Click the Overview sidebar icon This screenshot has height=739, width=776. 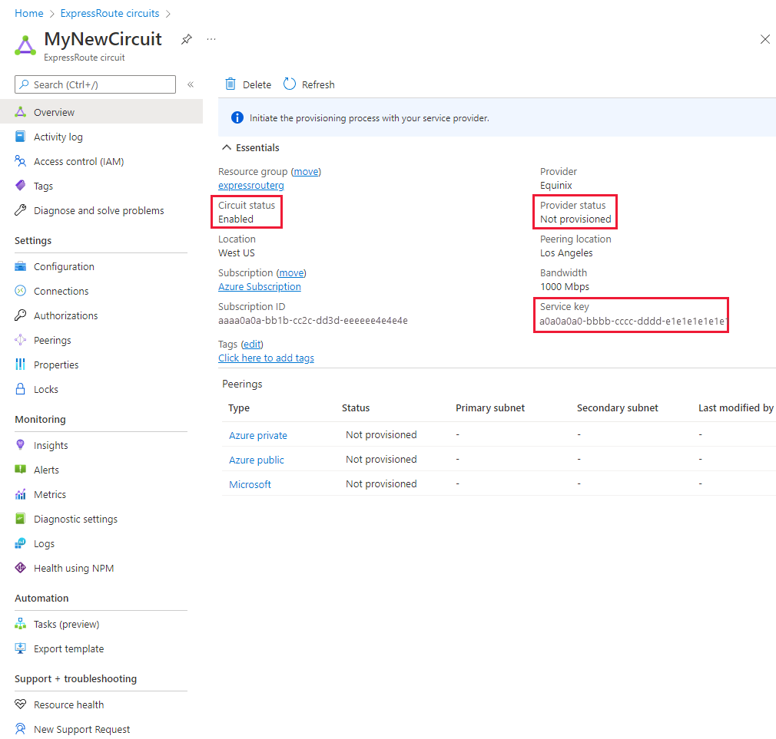point(20,112)
